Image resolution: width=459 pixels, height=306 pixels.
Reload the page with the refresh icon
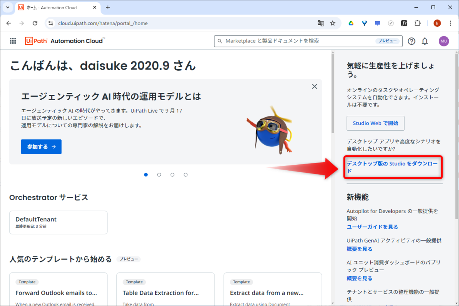click(35, 23)
